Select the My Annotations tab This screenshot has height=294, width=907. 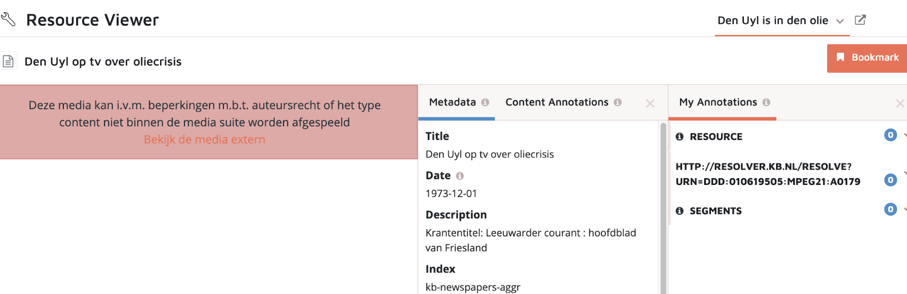[x=718, y=102]
